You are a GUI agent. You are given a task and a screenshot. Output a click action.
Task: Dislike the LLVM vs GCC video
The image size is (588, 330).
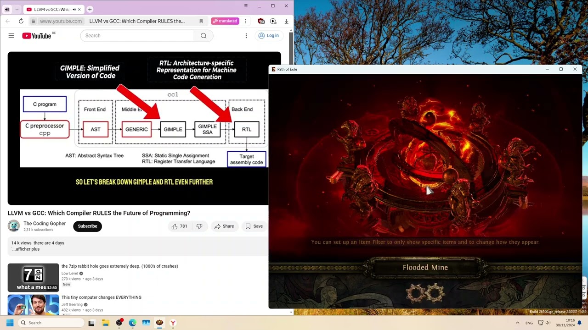tap(199, 226)
